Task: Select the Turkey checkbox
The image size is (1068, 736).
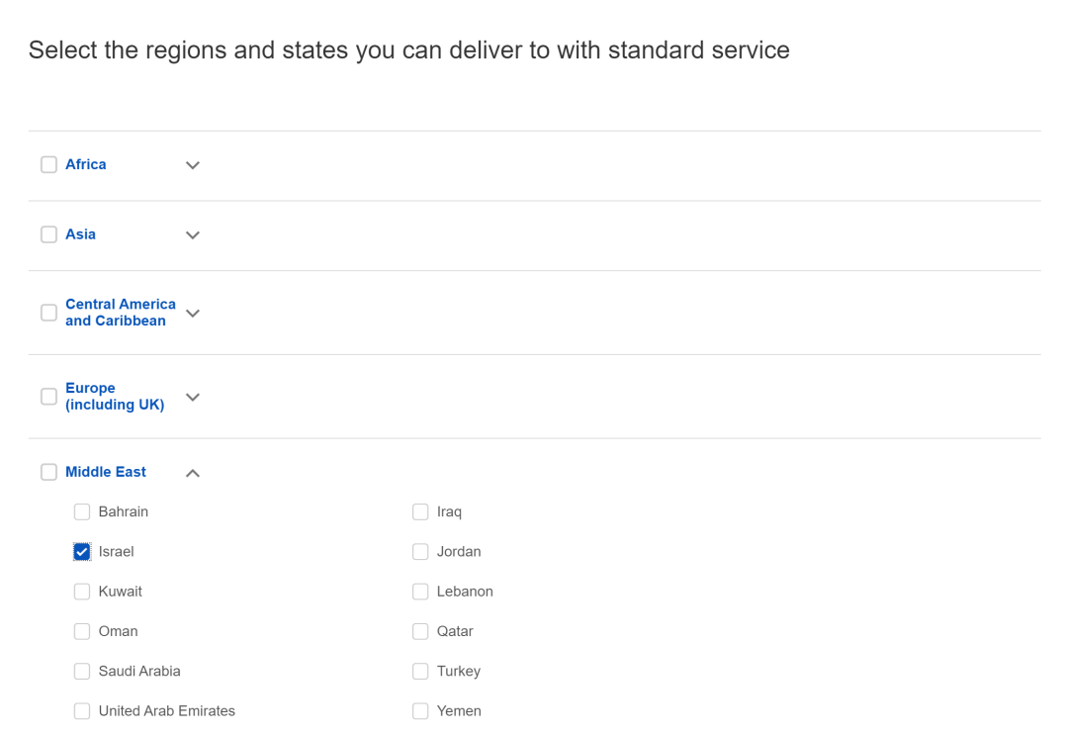Action: click(x=420, y=671)
